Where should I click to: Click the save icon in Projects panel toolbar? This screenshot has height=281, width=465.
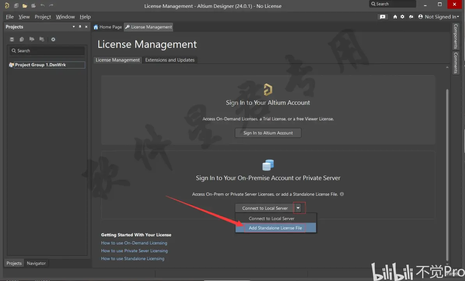[12, 39]
